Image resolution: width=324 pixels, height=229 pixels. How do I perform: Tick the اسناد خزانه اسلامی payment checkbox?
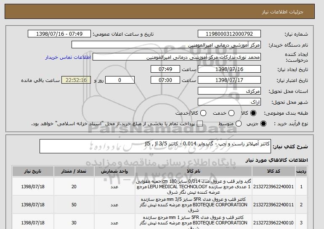coord(200,124)
